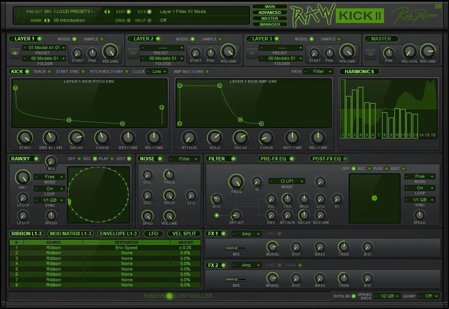Click the FX 2 MIX slider

tap(236, 280)
